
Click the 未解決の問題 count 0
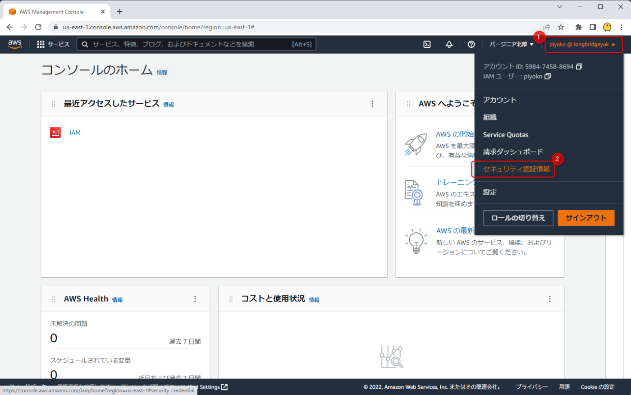54,338
